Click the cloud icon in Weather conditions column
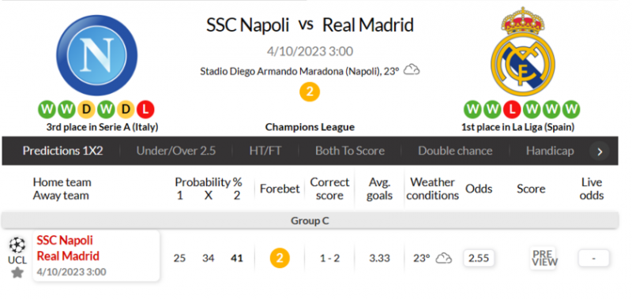Viewport: 632px width, 299px height. click(x=443, y=258)
